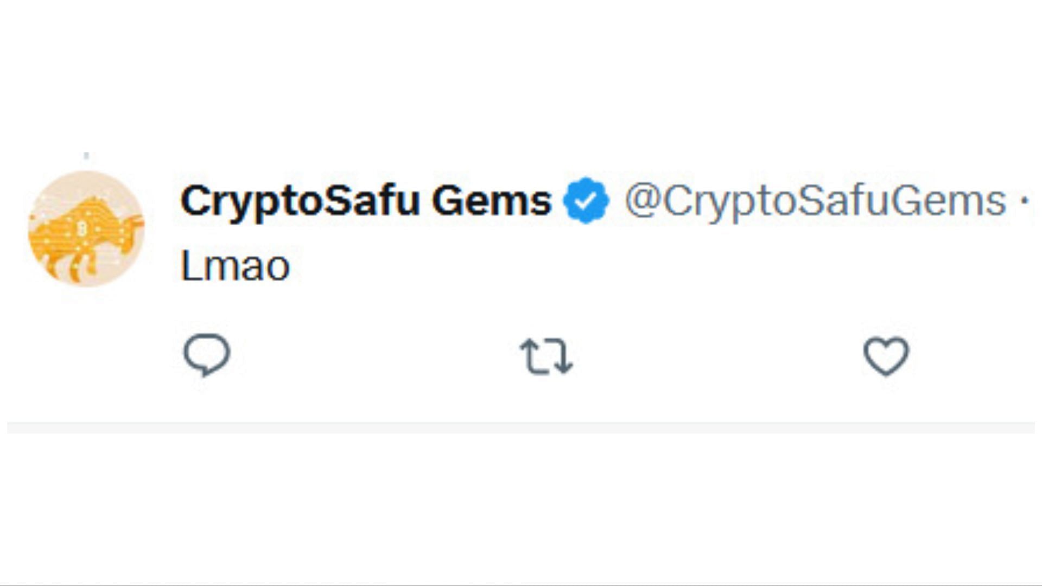1042x586 pixels.
Task: Click the blue verified checkmark badge
Action: click(586, 201)
